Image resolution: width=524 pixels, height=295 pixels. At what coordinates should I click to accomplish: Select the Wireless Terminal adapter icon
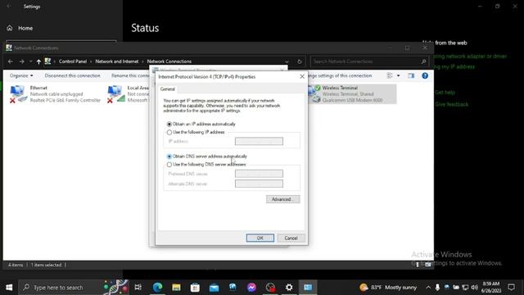click(x=314, y=94)
